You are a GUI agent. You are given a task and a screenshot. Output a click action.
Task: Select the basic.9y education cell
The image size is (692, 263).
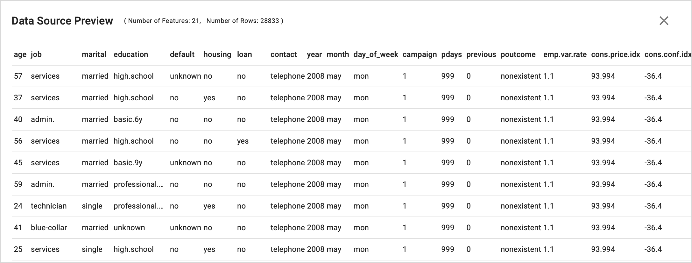[128, 163]
